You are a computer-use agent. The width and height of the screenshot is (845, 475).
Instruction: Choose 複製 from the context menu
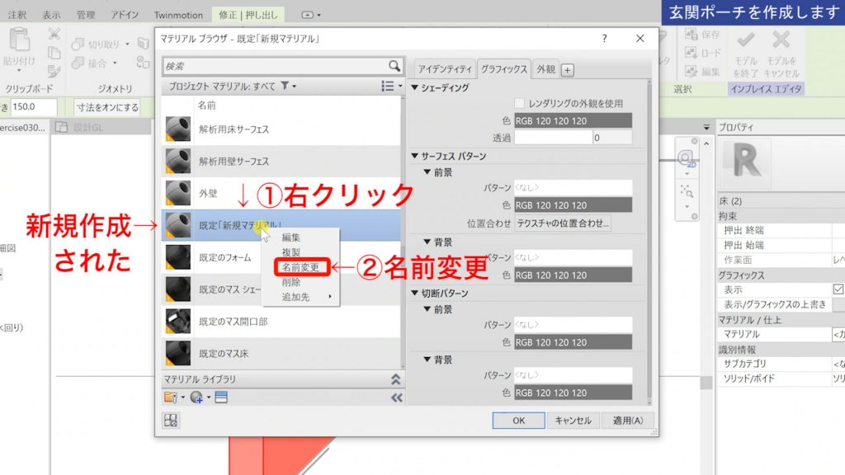(290, 250)
